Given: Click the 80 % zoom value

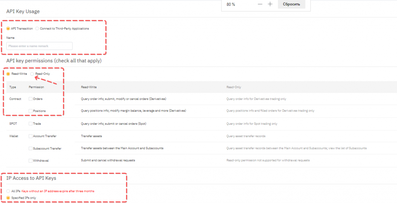Looking at the screenshot, I should (231, 4).
